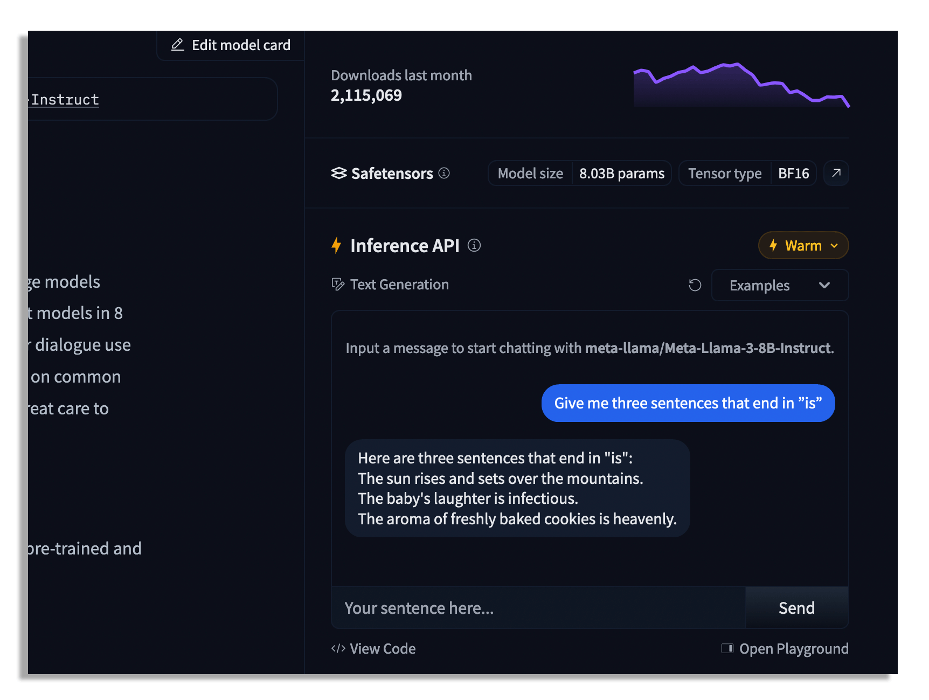The width and height of the screenshot is (929, 700).
Task: Click the Send button
Action: [x=796, y=608]
